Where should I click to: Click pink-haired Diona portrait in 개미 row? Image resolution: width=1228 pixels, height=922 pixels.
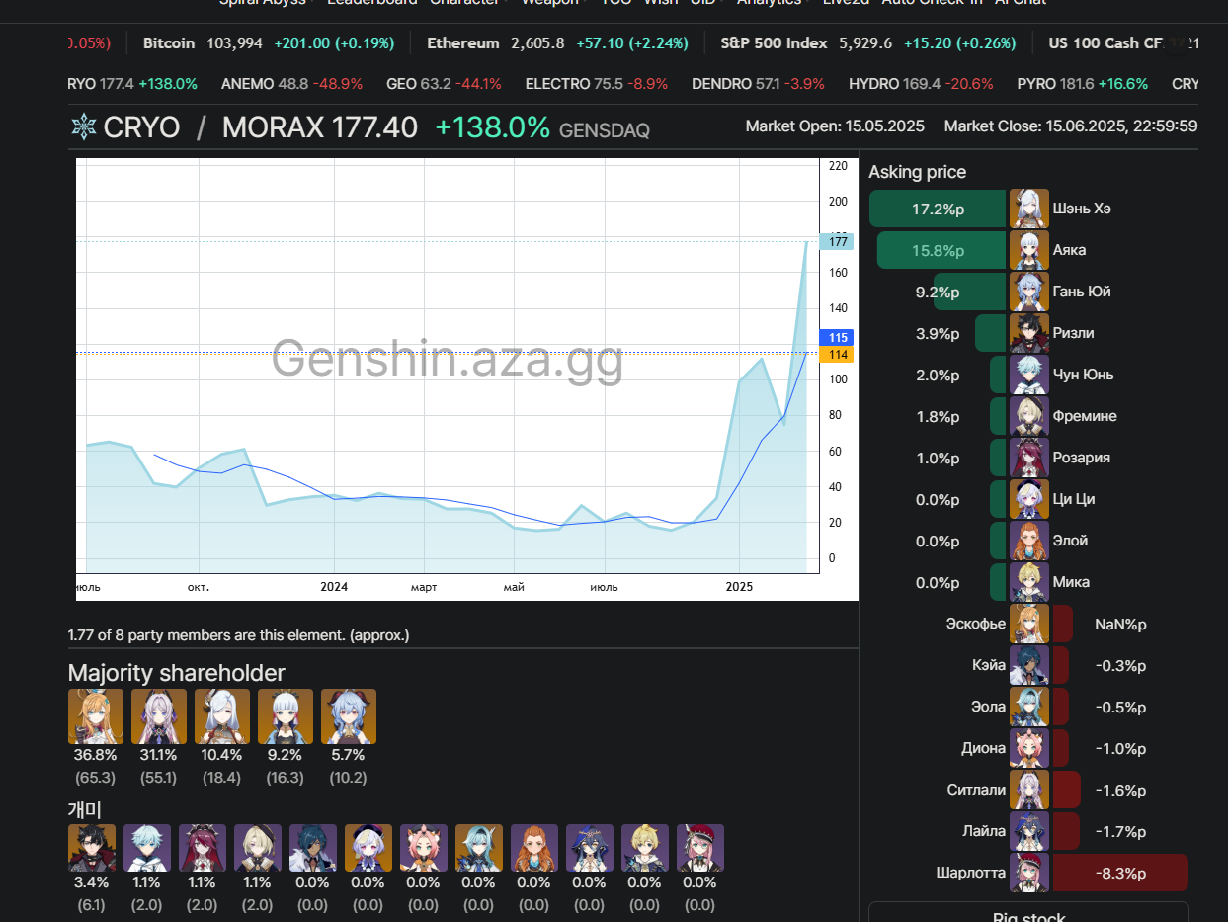point(424,848)
